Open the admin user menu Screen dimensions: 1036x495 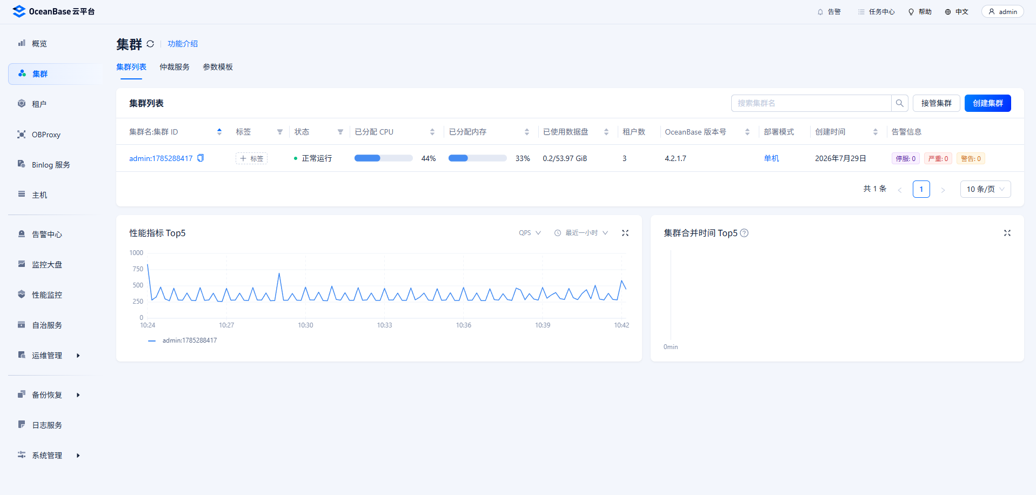click(1002, 11)
